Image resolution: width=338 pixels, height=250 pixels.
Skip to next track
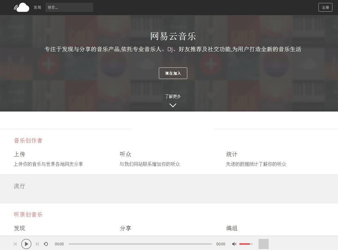pyautogui.click(x=37, y=244)
